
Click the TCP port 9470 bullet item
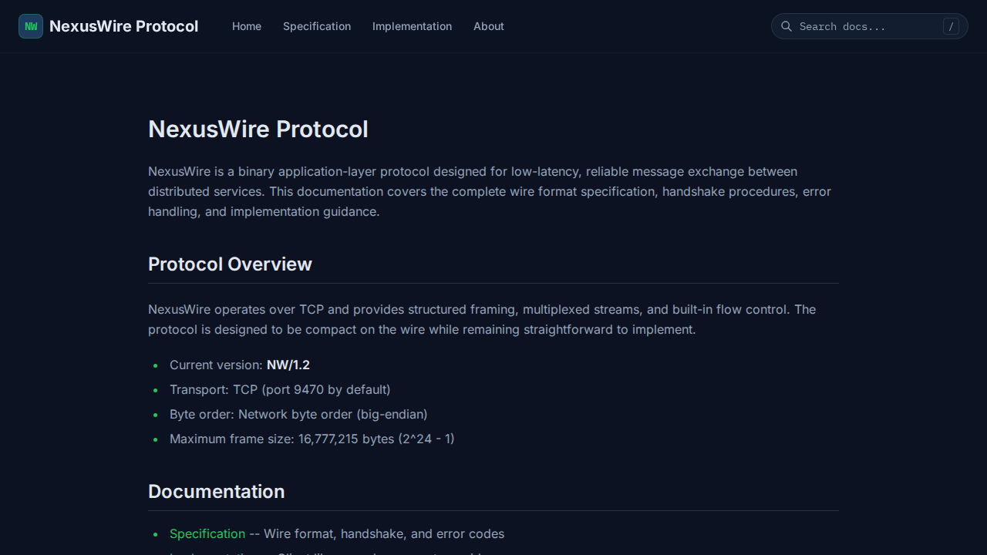coord(280,389)
